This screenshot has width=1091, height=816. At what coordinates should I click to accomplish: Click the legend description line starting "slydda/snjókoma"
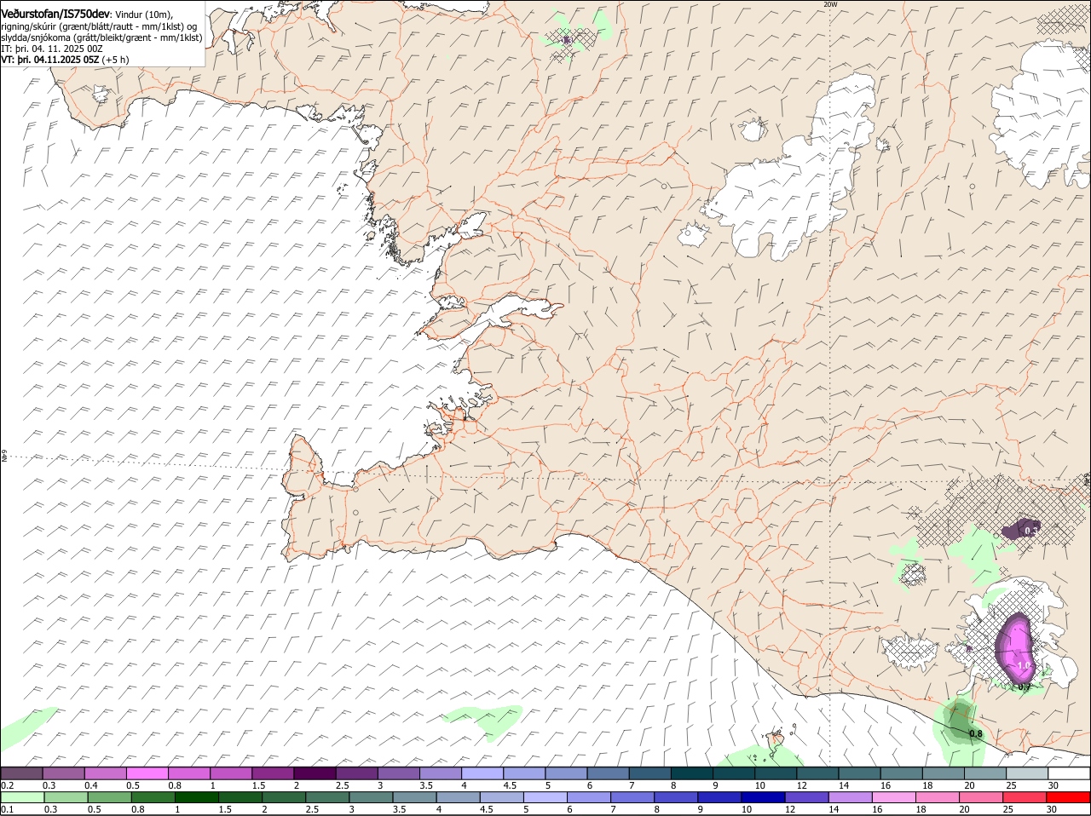click(x=101, y=37)
